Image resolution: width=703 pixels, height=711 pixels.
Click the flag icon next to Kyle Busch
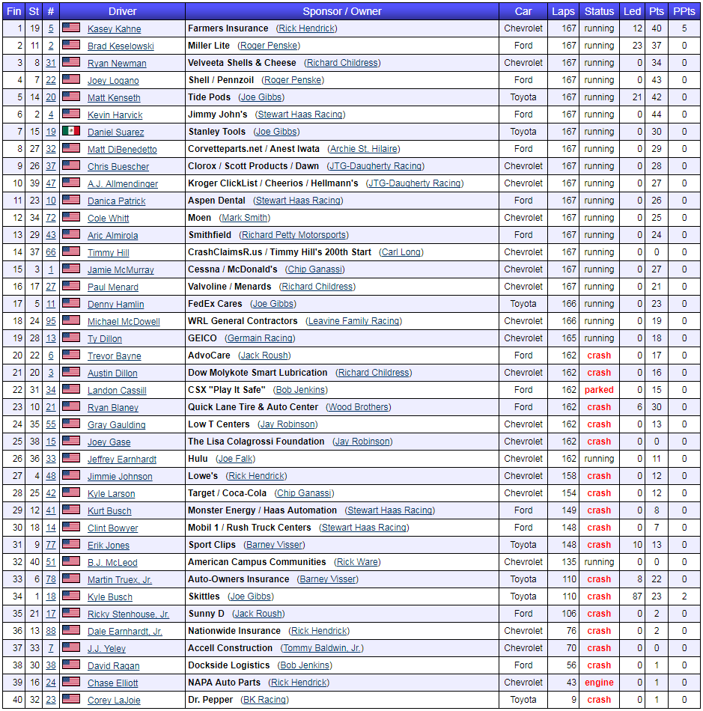click(x=71, y=596)
